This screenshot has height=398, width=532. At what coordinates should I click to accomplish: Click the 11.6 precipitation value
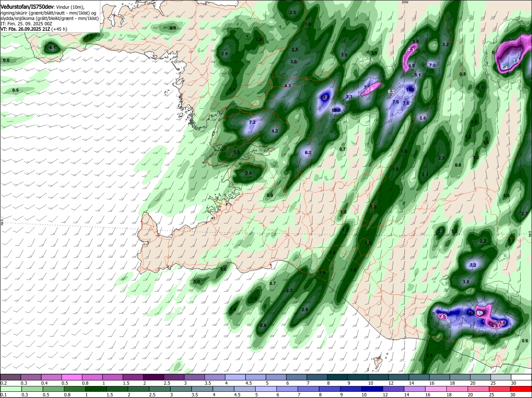(x=410, y=90)
